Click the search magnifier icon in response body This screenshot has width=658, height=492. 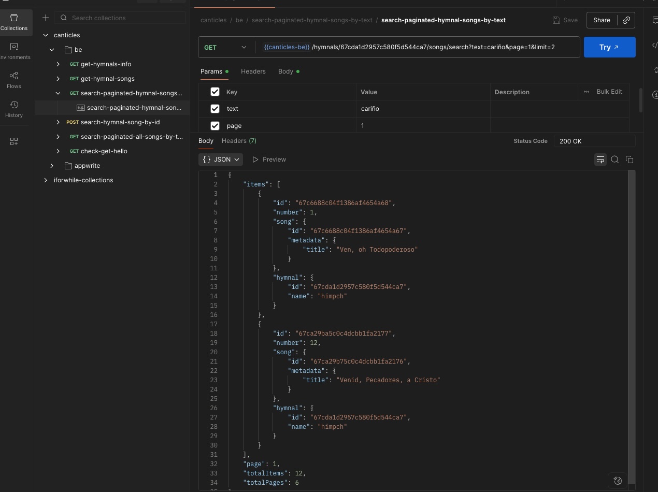(x=615, y=160)
